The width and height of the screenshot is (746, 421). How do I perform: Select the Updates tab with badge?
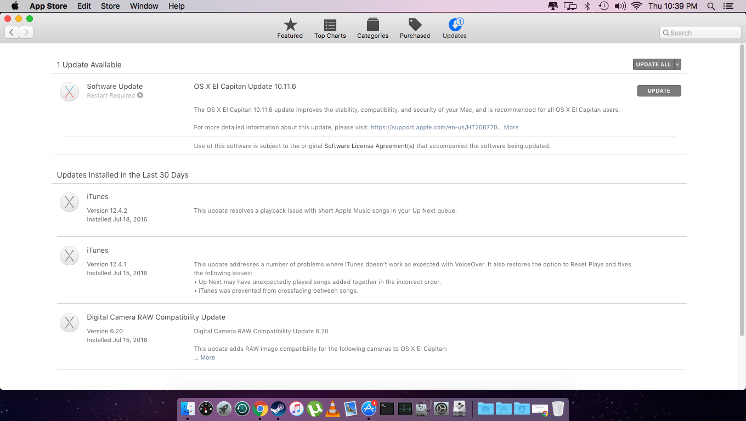click(455, 29)
